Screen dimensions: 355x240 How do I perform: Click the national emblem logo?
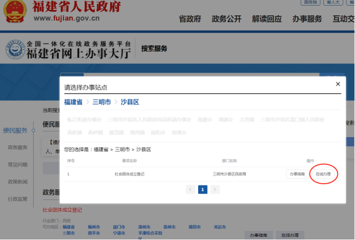click(15, 12)
